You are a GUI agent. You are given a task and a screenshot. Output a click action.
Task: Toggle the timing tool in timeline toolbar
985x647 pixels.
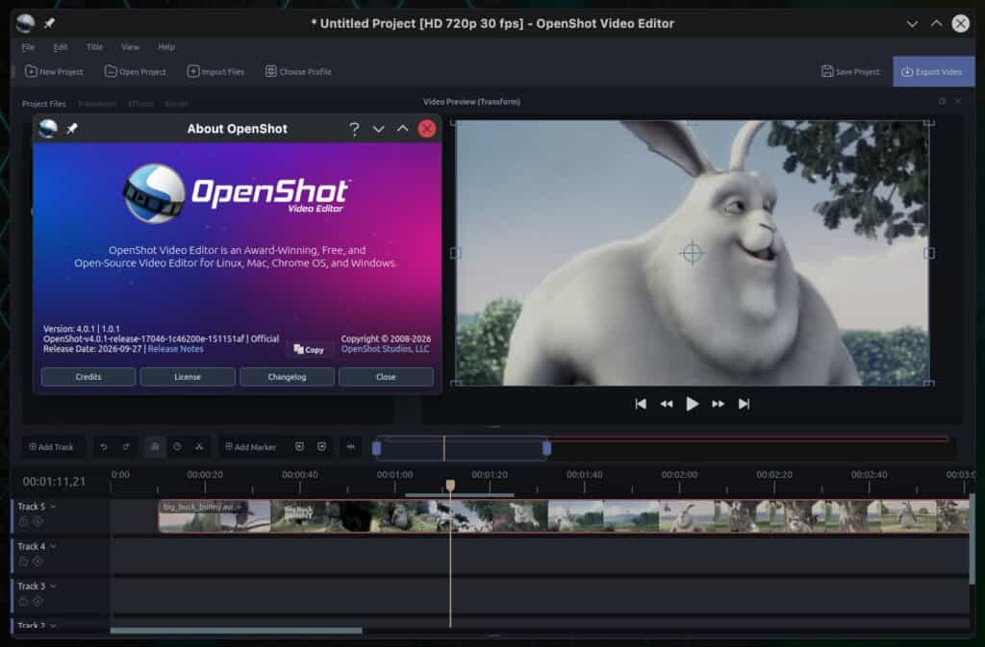tap(177, 447)
